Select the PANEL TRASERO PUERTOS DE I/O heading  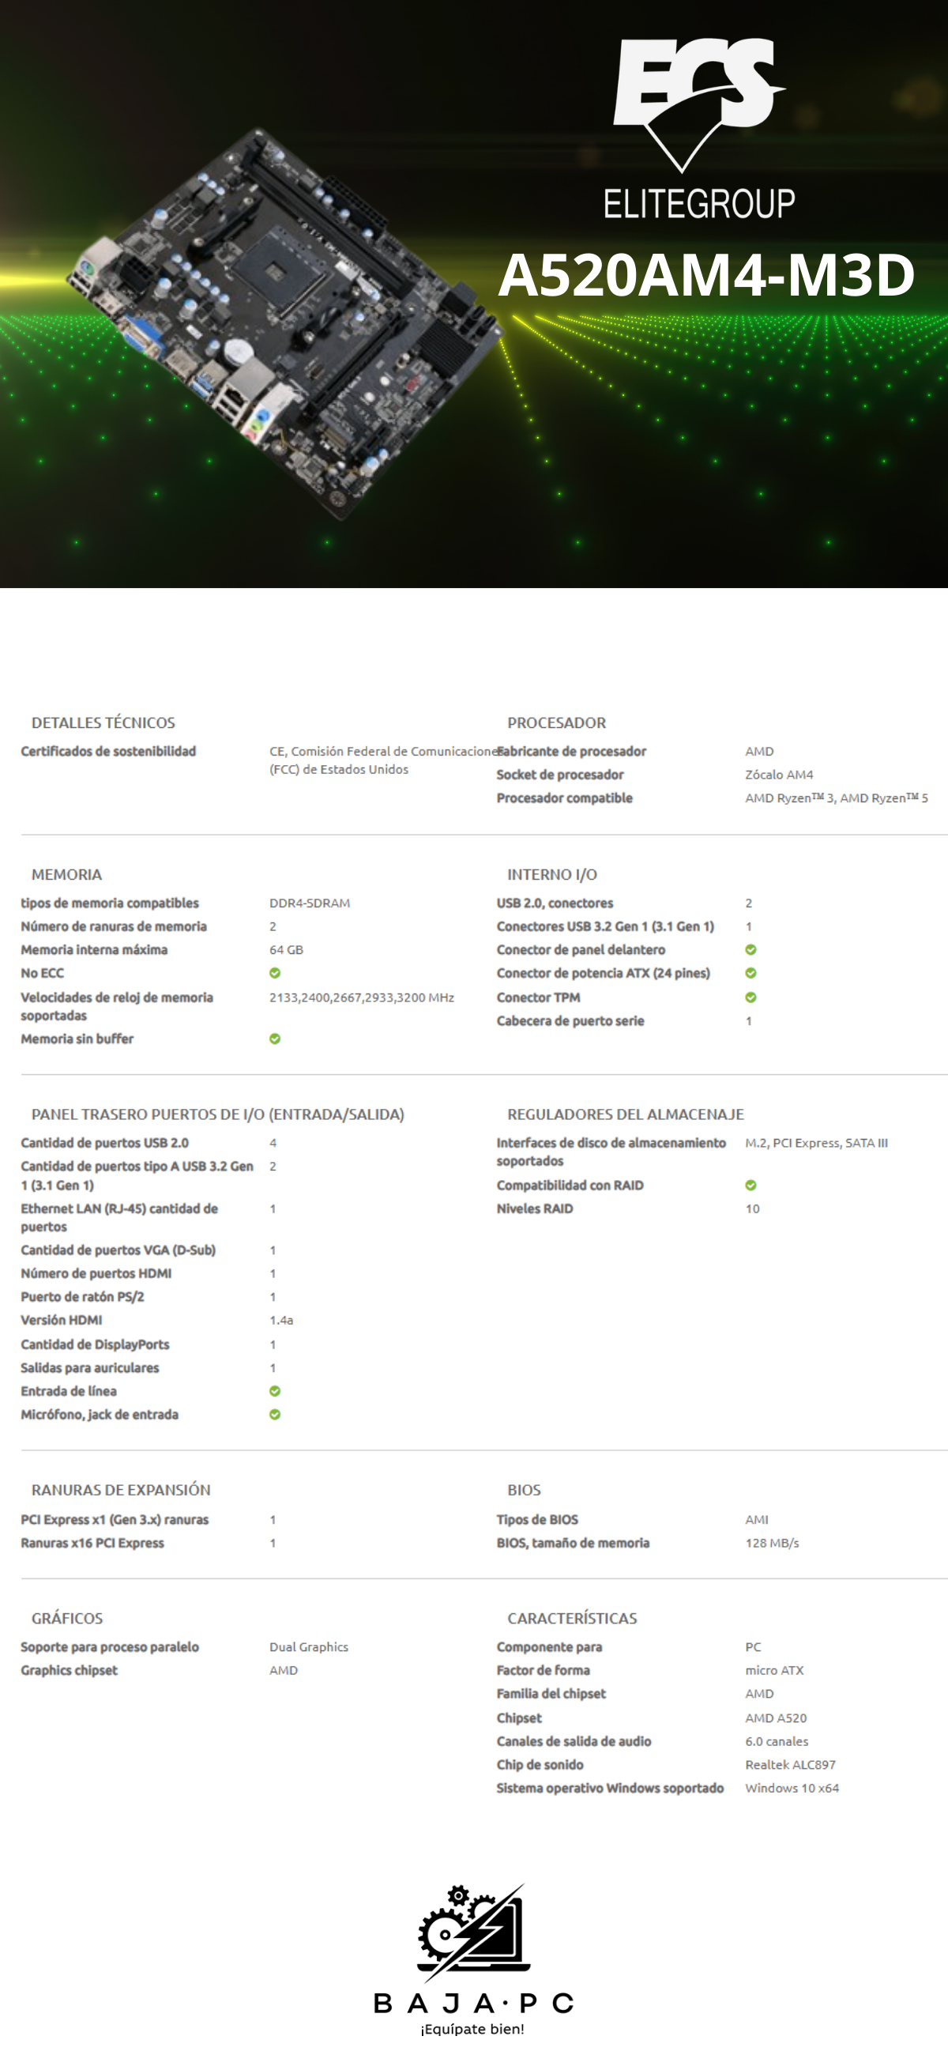coord(218,1114)
